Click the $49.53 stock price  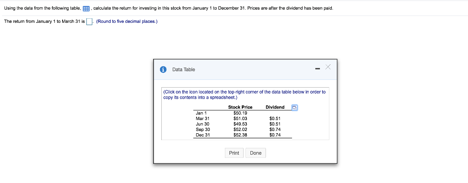tap(240, 124)
